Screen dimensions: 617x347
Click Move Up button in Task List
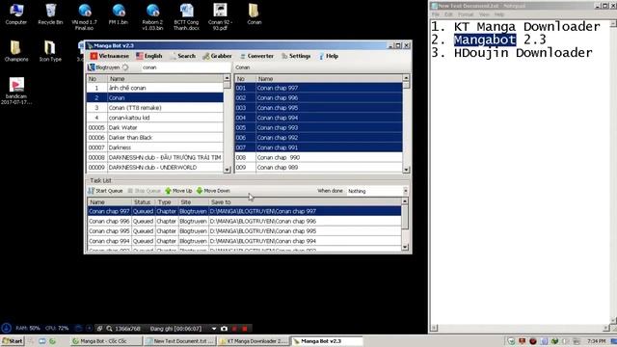[178, 191]
